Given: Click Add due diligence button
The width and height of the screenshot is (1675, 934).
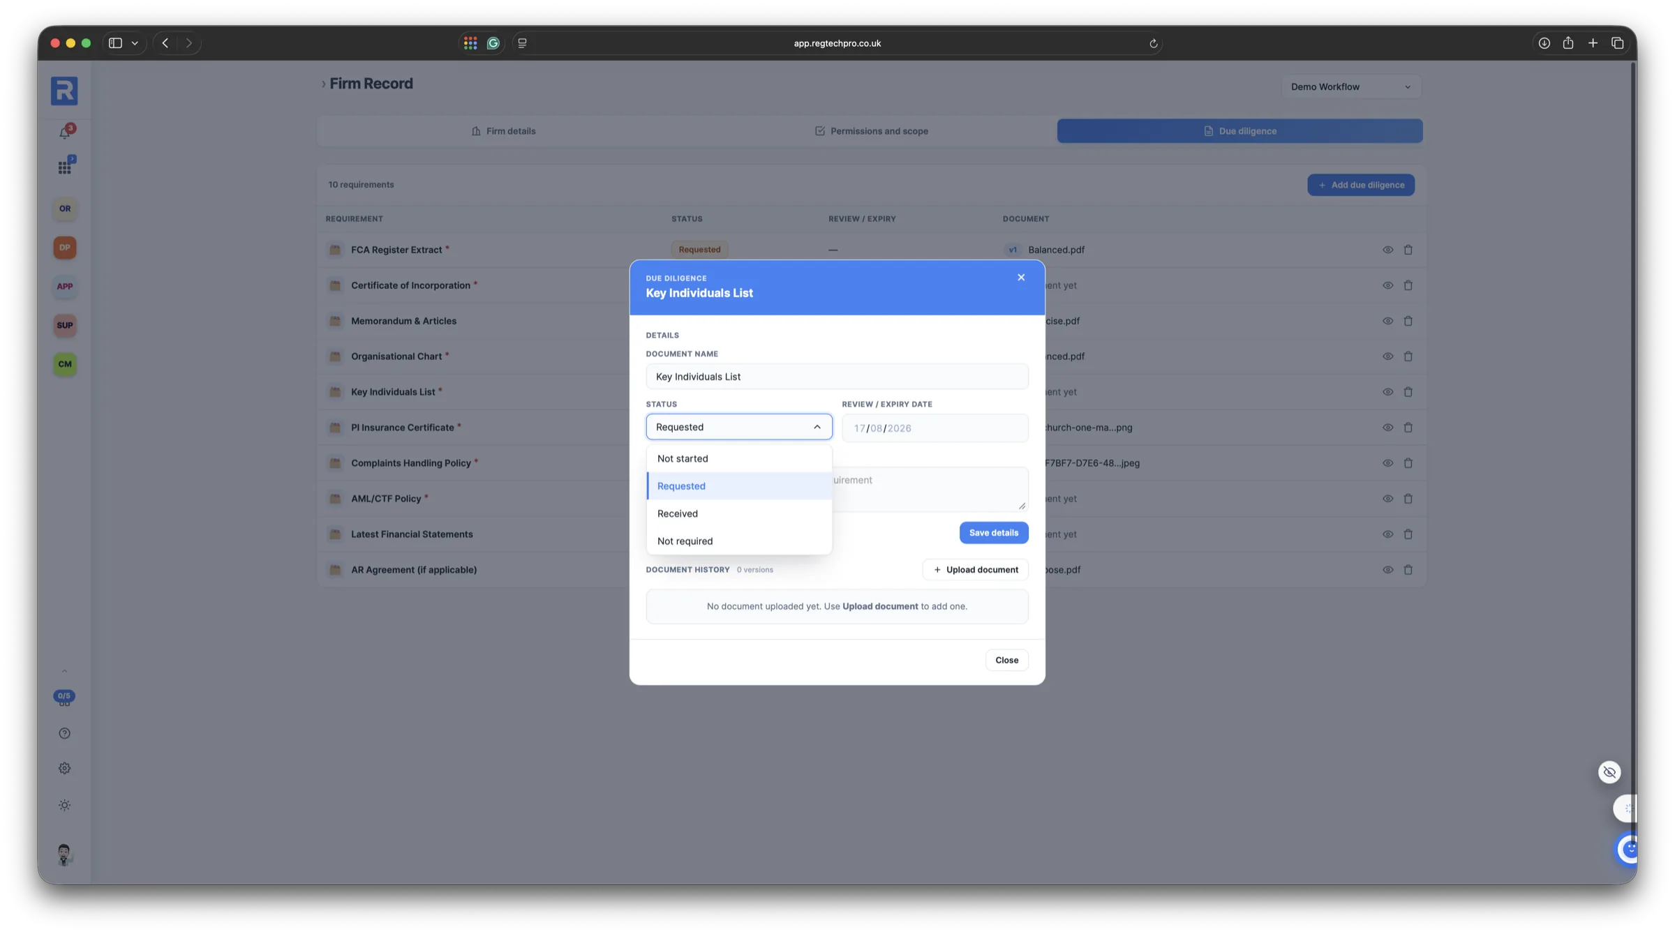Looking at the screenshot, I should [x=1361, y=185].
